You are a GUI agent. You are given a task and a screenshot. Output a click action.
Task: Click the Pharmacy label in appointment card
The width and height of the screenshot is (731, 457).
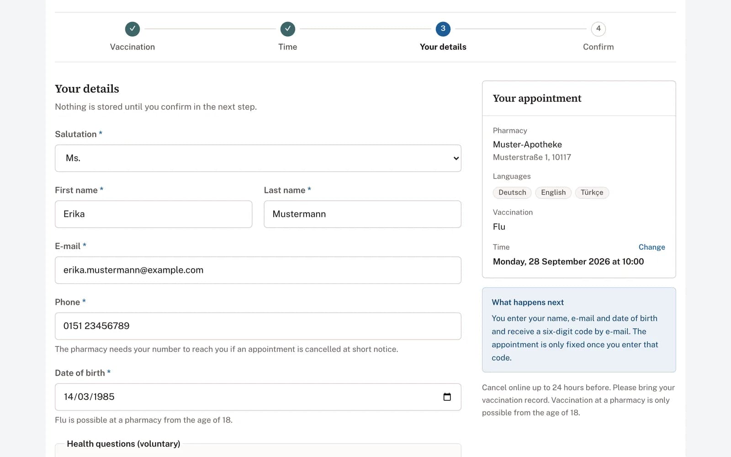pos(510,131)
